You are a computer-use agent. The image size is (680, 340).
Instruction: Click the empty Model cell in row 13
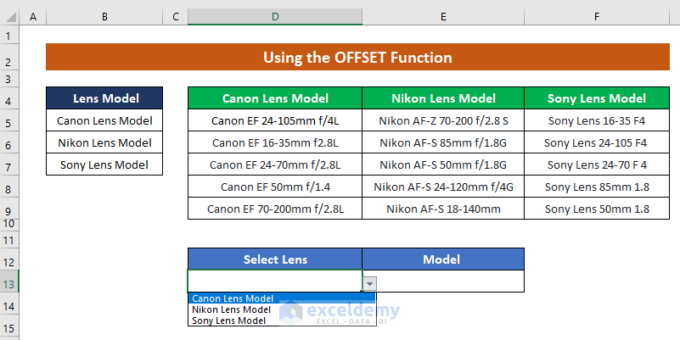coord(442,281)
